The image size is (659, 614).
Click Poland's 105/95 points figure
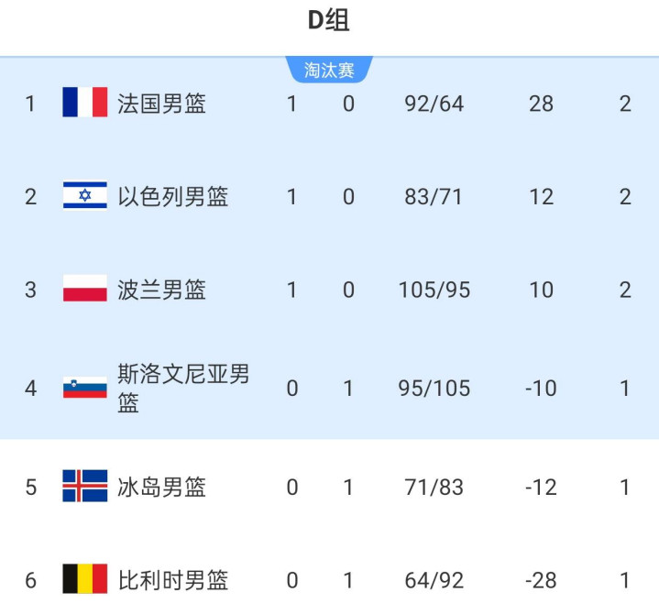coord(434,290)
